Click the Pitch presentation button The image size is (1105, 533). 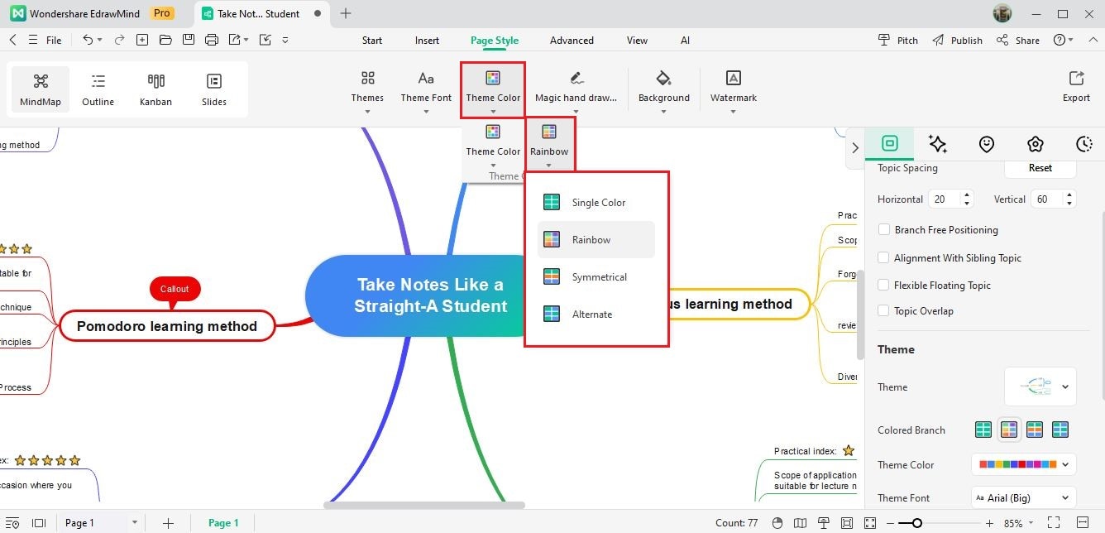point(898,40)
